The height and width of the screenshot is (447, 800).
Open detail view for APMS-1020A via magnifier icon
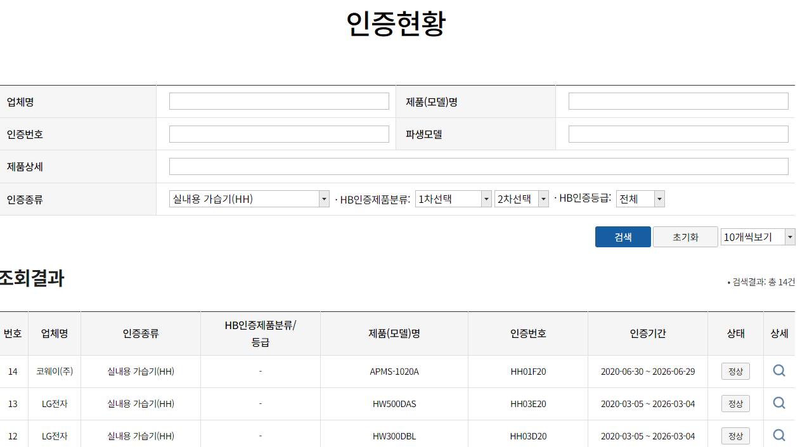(779, 370)
